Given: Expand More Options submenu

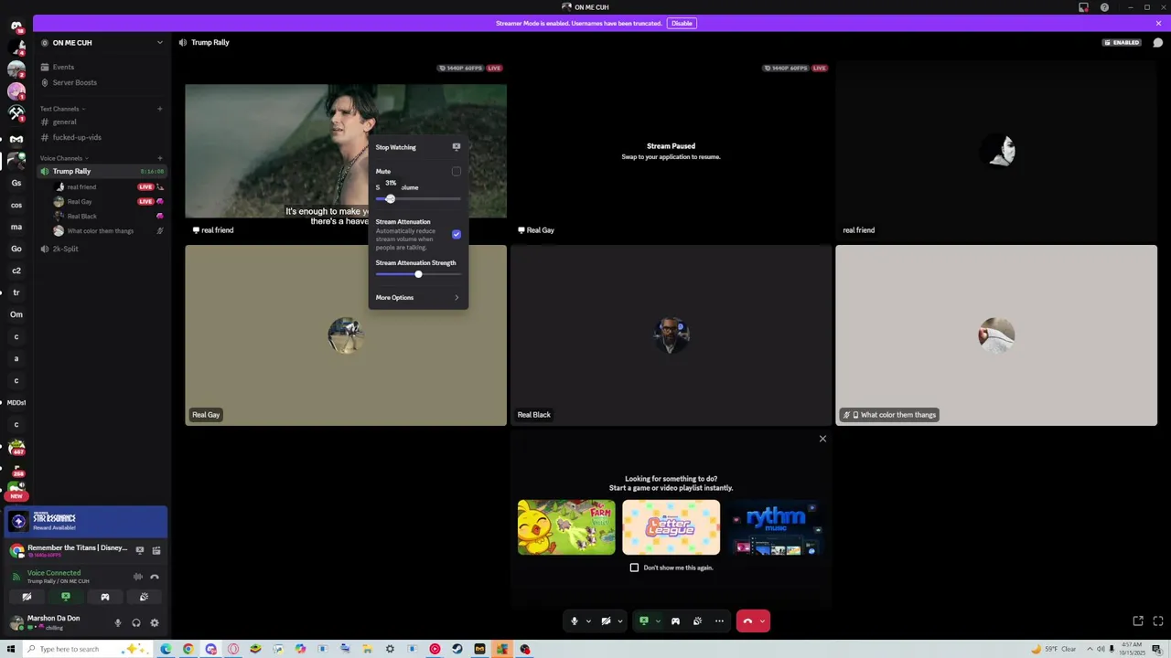Looking at the screenshot, I should [x=418, y=298].
